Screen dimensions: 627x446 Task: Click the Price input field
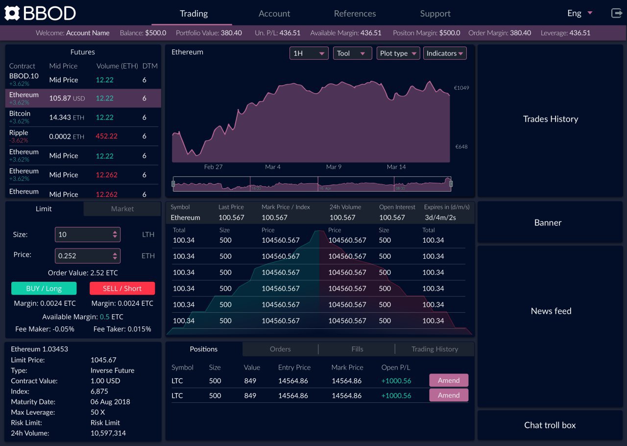(88, 255)
